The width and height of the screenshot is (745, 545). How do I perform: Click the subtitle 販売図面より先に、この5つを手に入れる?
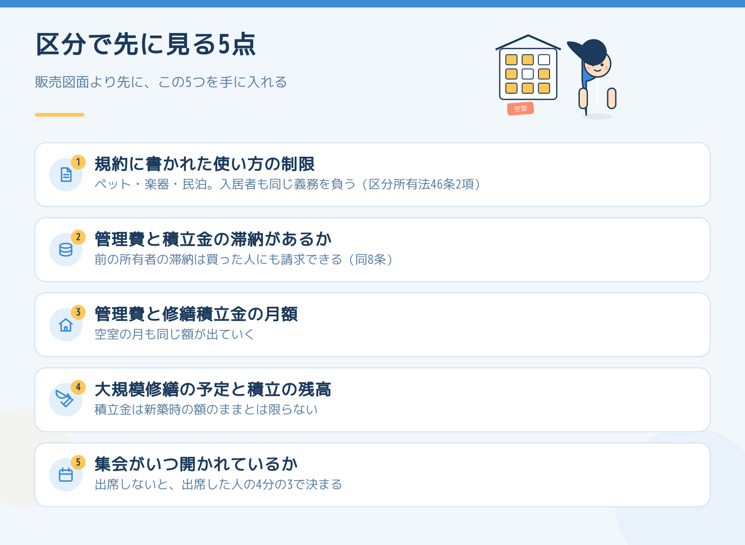tap(161, 82)
